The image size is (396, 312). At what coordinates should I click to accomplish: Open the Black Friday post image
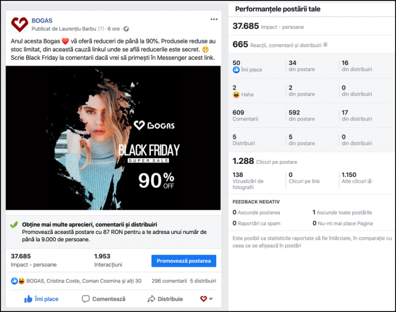(113, 138)
